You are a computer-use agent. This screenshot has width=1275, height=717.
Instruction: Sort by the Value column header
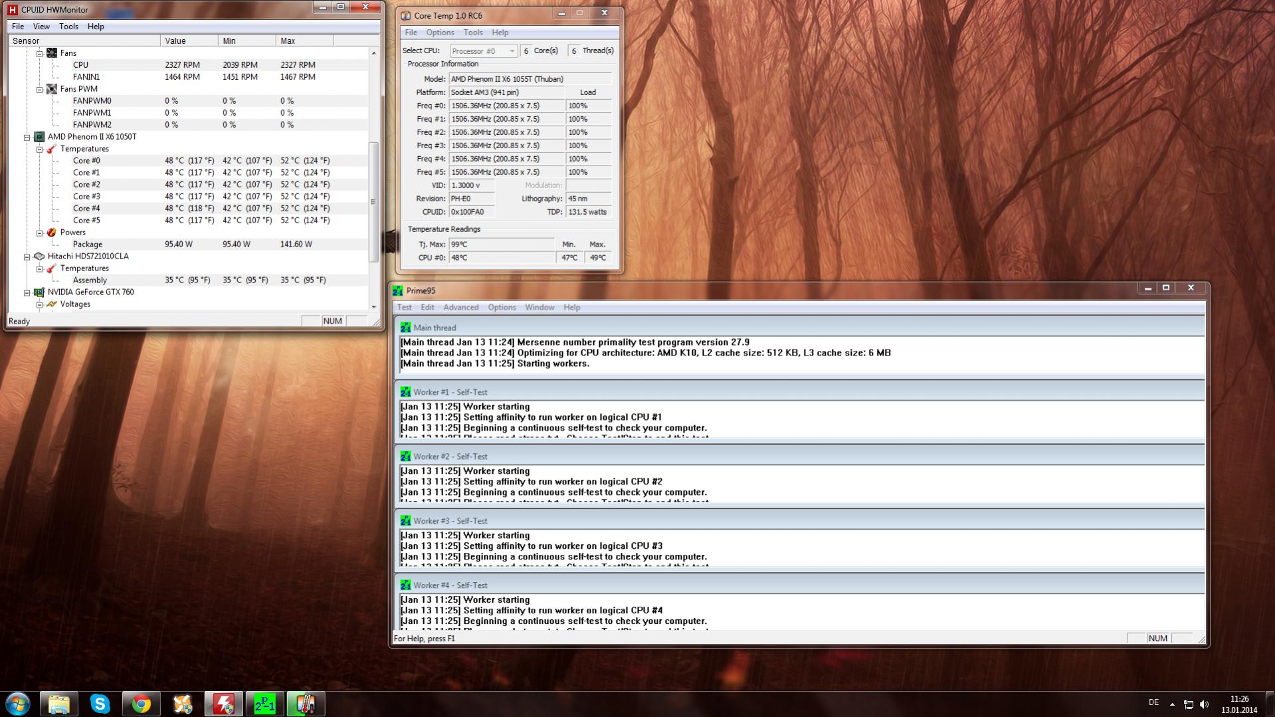pos(189,41)
